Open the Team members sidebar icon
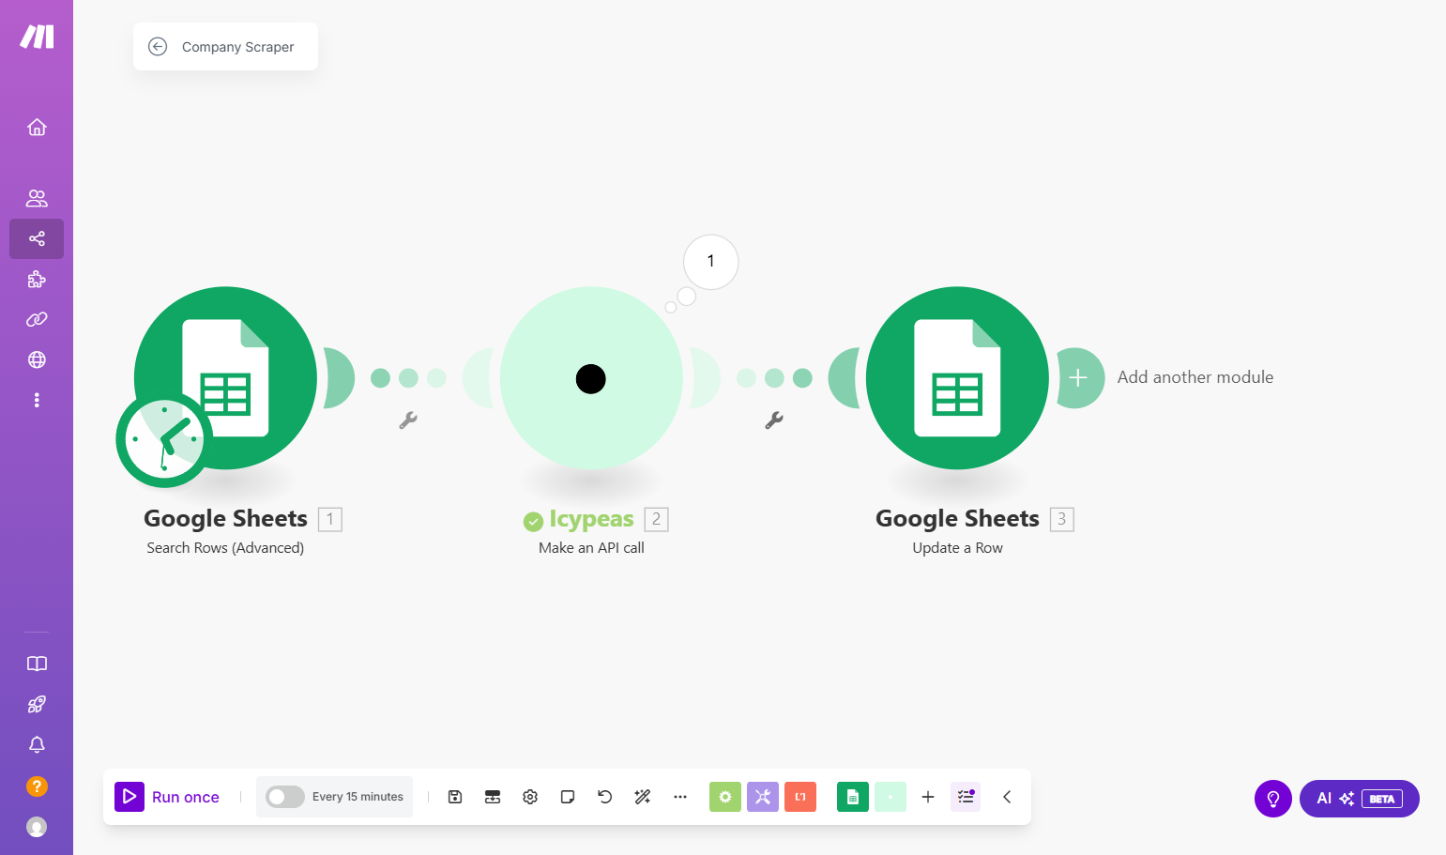 click(37, 198)
